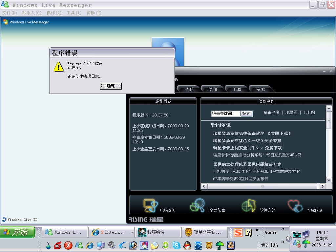Click the red G quick-launch icon
Viewport: 336px width, 252px height.
tap(57, 245)
